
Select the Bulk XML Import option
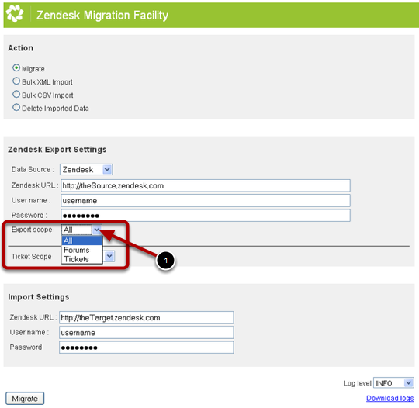(16, 81)
